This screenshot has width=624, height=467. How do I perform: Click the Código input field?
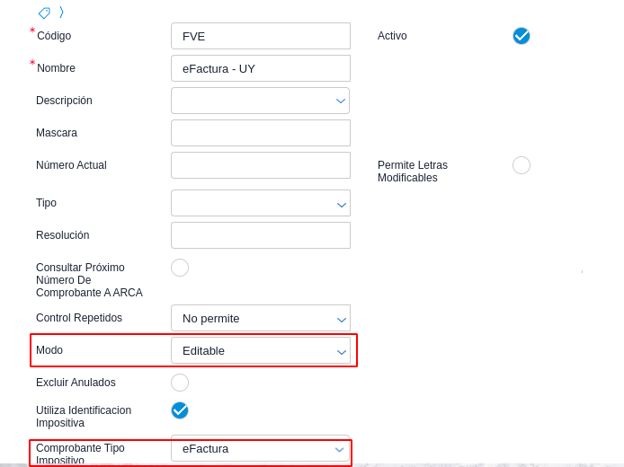pyautogui.click(x=261, y=36)
